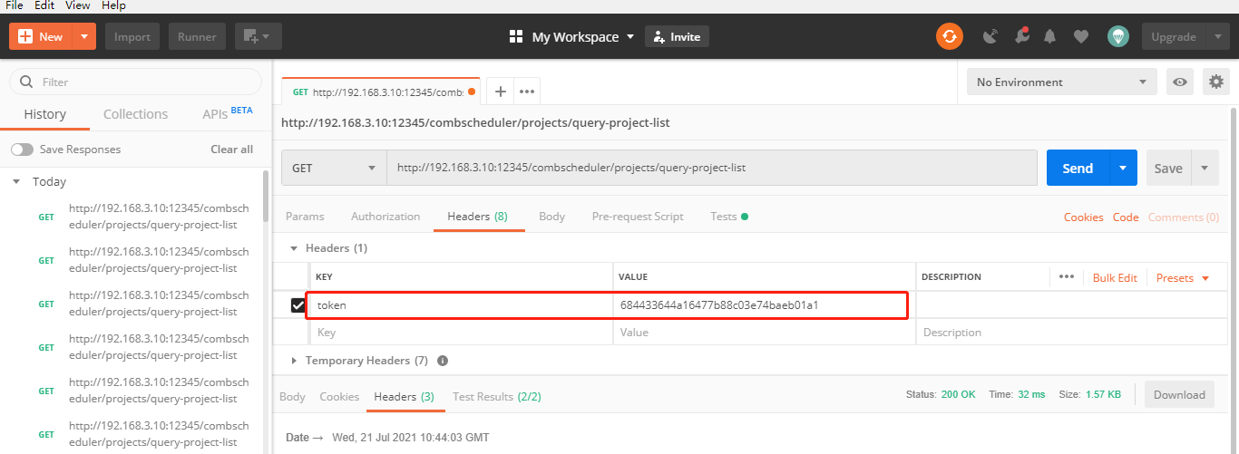Open the request Body tab
Image resolution: width=1239 pixels, height=454 pixels.
click(551, 217)
